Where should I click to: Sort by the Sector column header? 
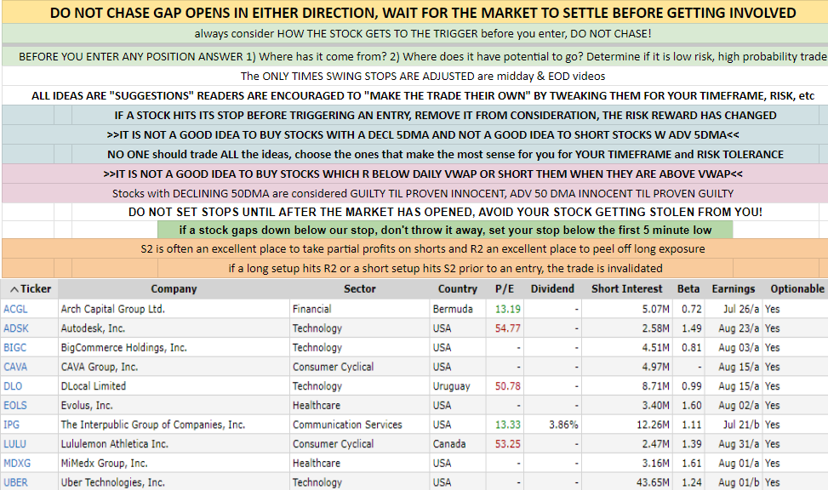pos(360,289)
